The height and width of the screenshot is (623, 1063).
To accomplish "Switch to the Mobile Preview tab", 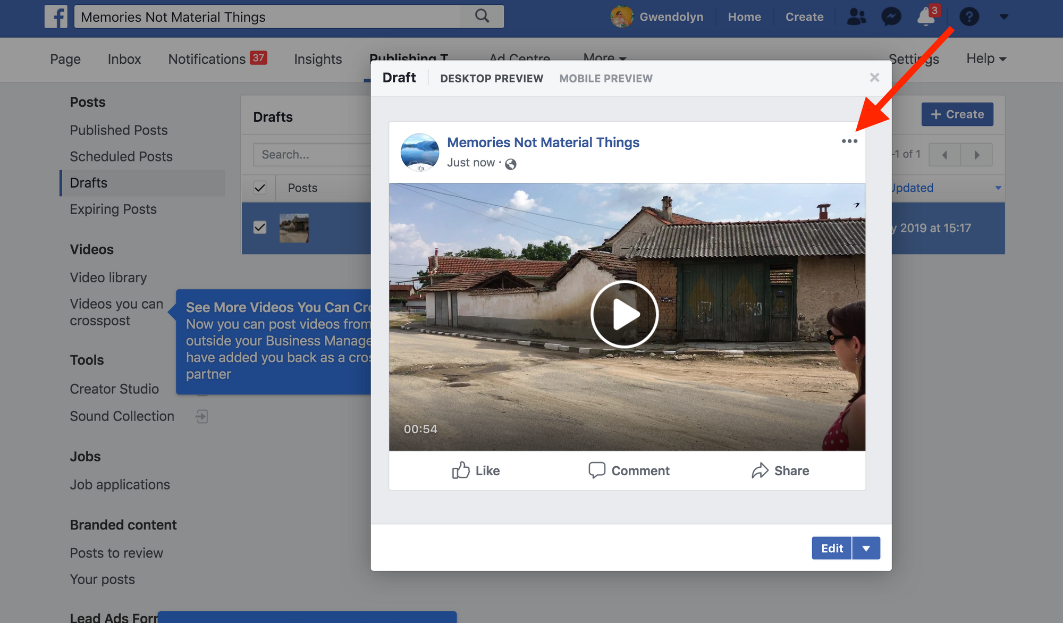I will (605, 79).
